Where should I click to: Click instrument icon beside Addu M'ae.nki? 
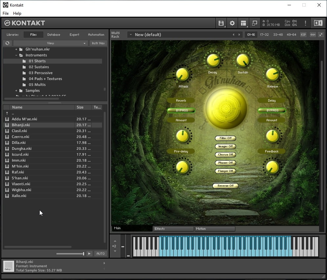tap(7, 119)
